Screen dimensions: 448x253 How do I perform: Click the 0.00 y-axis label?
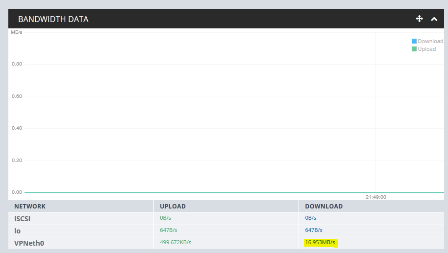click(x=17, y=192)
